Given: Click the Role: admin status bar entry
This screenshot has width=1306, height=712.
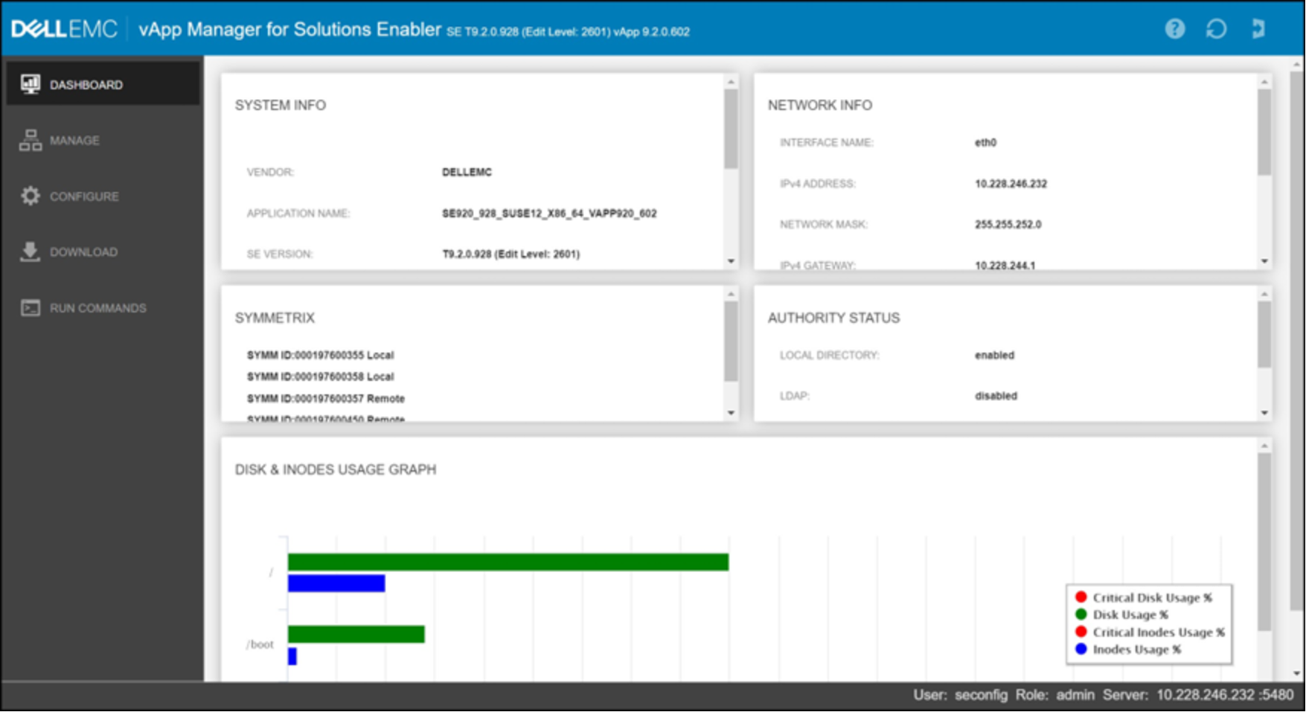Looking at the screenshot, I should point(1054,695).
